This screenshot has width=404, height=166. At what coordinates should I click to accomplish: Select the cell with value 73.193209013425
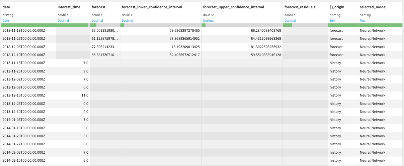161,47
